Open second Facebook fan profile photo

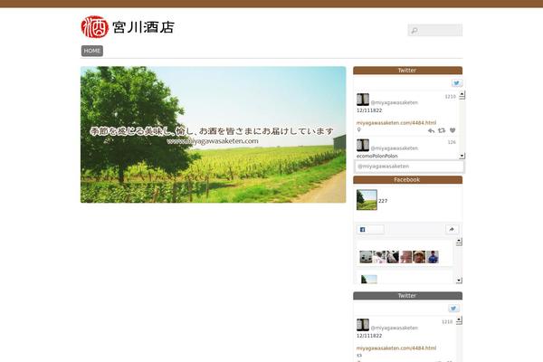point(379,257)
